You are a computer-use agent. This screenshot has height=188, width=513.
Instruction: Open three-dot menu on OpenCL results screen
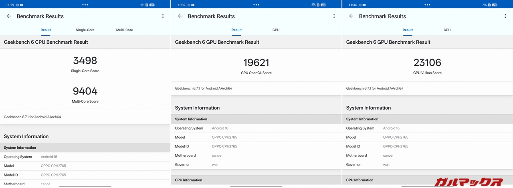coord(334,16)
